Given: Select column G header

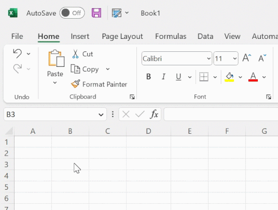Looking at the screenshot, I should click(262, 131).
